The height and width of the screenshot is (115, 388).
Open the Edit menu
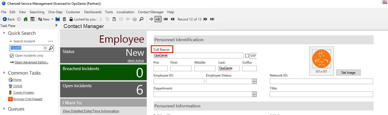point(12,12)
